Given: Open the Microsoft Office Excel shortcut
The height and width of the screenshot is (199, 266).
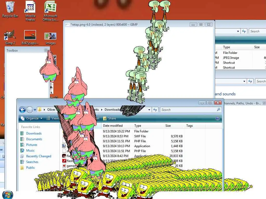Looking at the screenshot, I should tap(50, 11).
